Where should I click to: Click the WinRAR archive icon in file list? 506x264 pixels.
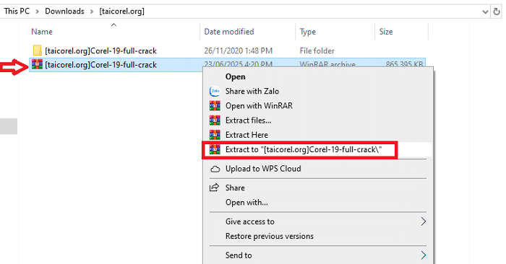[38, 64]
